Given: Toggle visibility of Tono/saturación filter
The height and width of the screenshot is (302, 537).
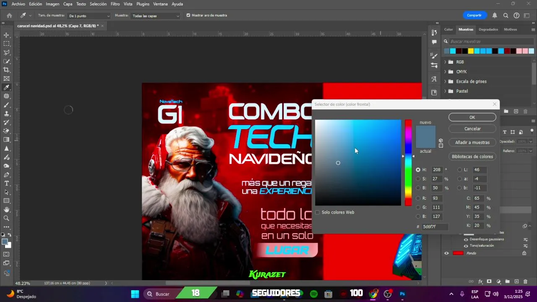Looking at the screenshot, I should pos(466,246).
